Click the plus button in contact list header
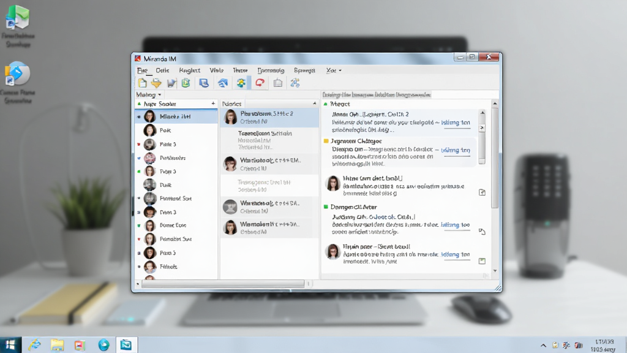 point(213,104)
